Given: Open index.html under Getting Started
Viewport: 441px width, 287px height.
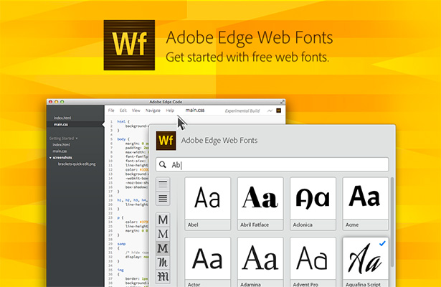Looking at the screenshot, I should tap(62, 145).
